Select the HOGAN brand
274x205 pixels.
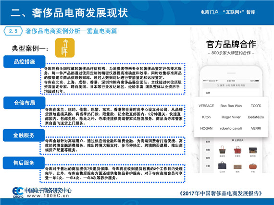[206, 128]
